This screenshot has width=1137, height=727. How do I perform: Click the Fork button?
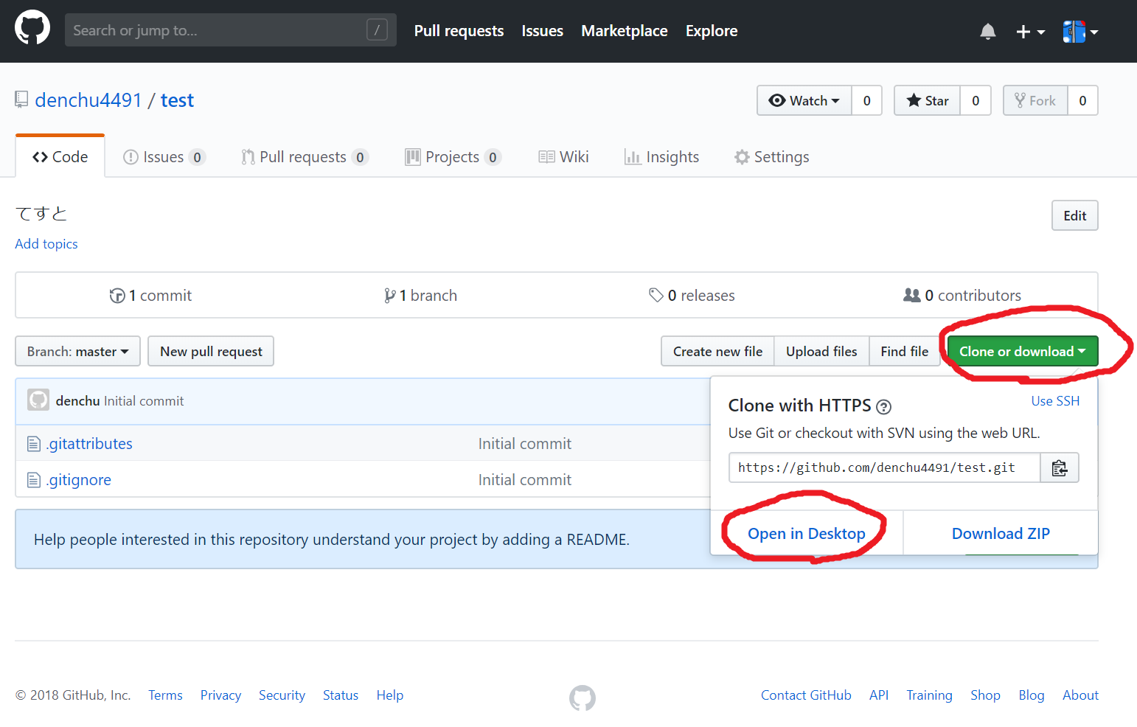[x=1035, y=100]
